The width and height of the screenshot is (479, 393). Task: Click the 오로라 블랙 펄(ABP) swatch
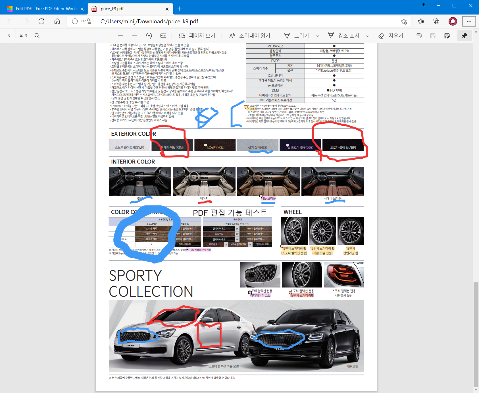click(343, 145)
